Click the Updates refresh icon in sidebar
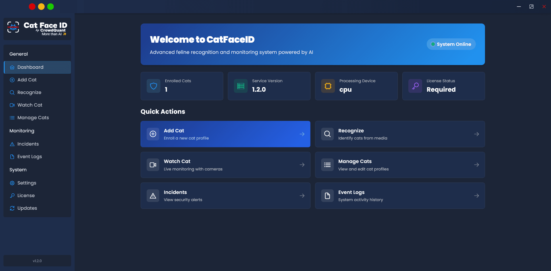This screenshot has height=271, width=551. pos(12,208)
